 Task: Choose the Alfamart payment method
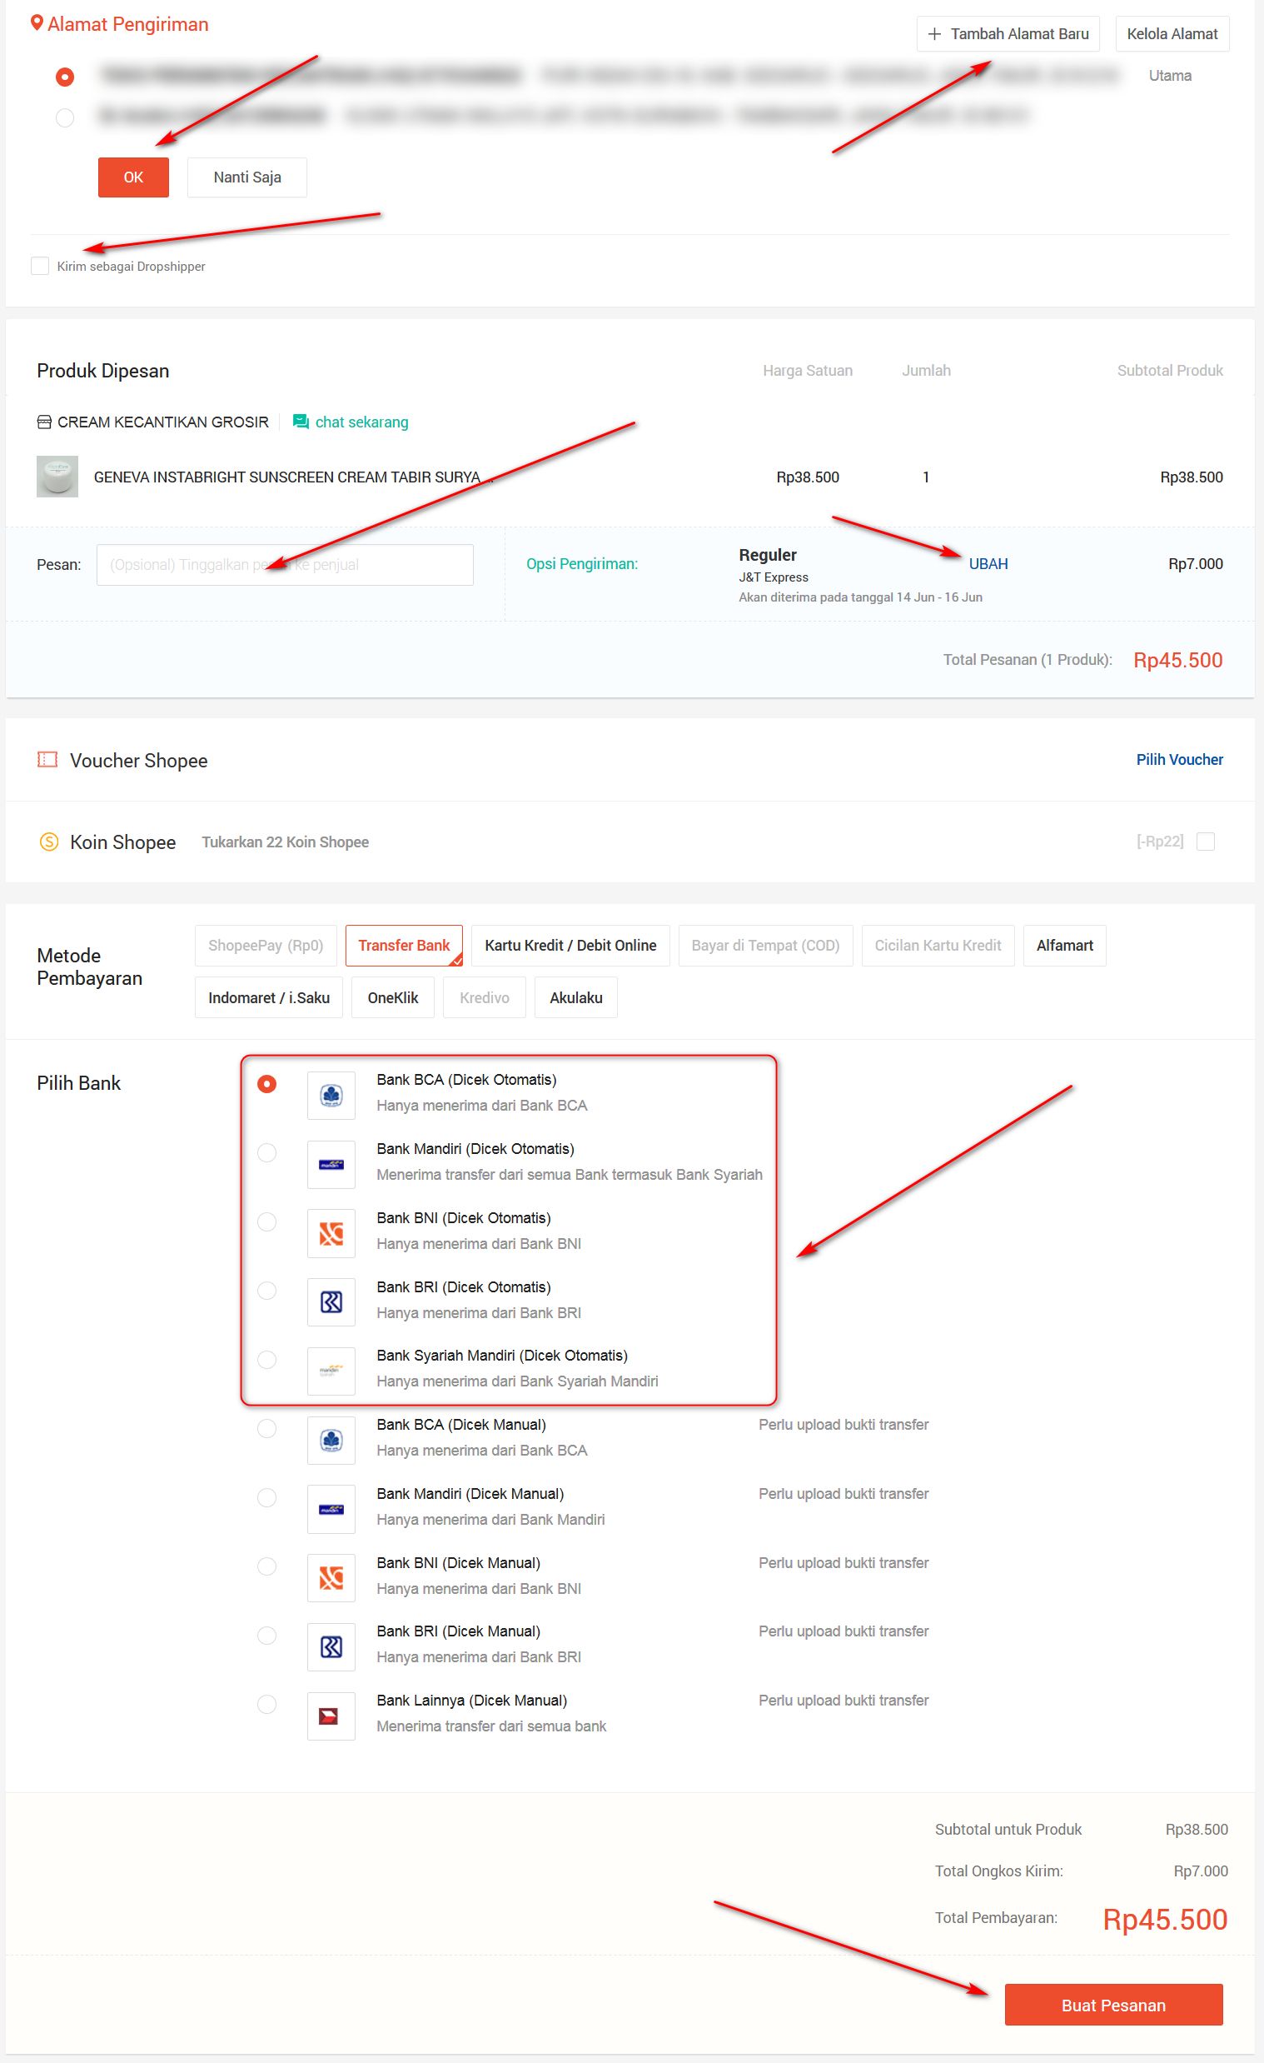click(x=1065, y=945)
